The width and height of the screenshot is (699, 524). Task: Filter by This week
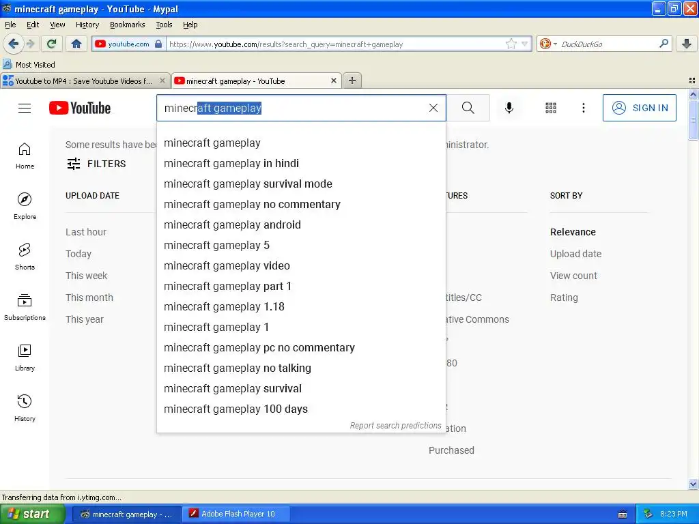(x=87, y=276)
